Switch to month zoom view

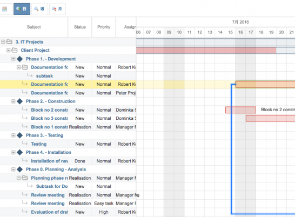click(x=57, y=9)
